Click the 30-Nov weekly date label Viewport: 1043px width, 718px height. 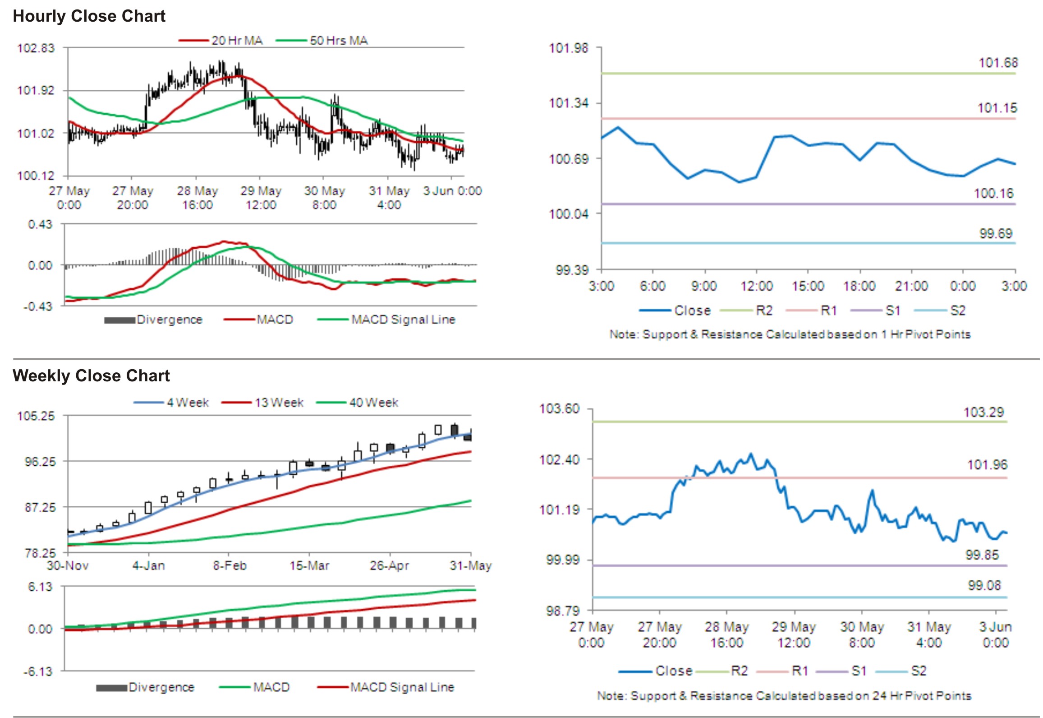[x=68, y=565]
